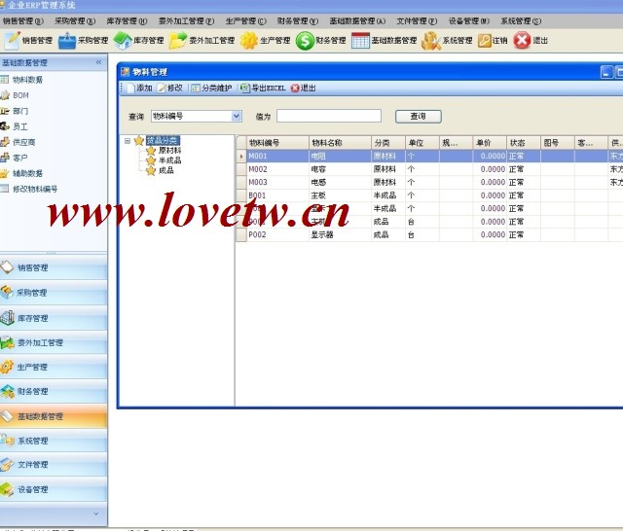Click the 值为 query input field
This screenshot has width=623, height=531.
click(329, 116)
